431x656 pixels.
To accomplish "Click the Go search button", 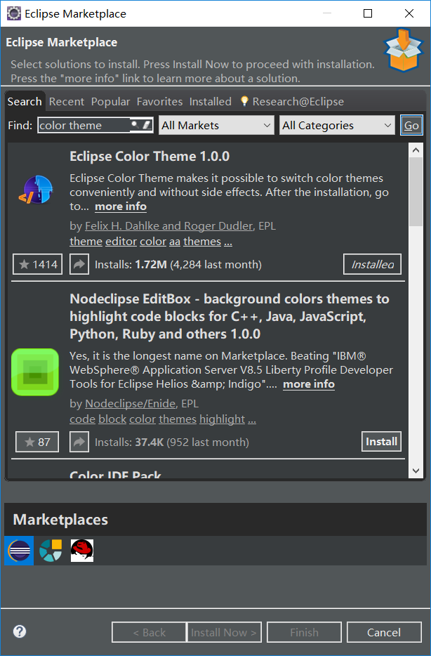I will (x=411, y=125).
